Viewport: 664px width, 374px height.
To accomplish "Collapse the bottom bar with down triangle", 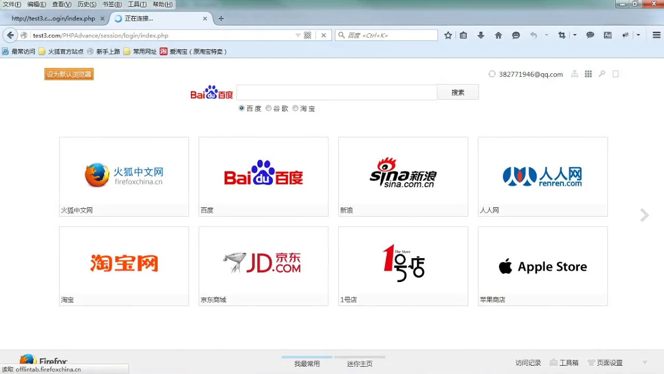I will (645, 363).
